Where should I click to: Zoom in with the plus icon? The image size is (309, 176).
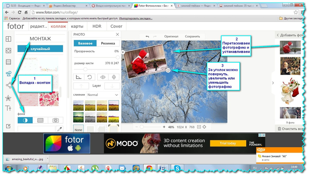point(164,127)
